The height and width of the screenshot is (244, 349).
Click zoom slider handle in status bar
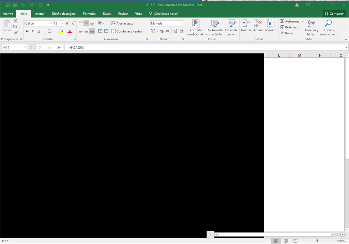coord(317,241)
